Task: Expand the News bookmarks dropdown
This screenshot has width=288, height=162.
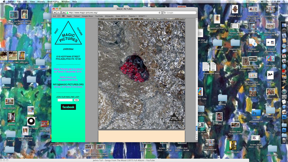Action: 121,16
